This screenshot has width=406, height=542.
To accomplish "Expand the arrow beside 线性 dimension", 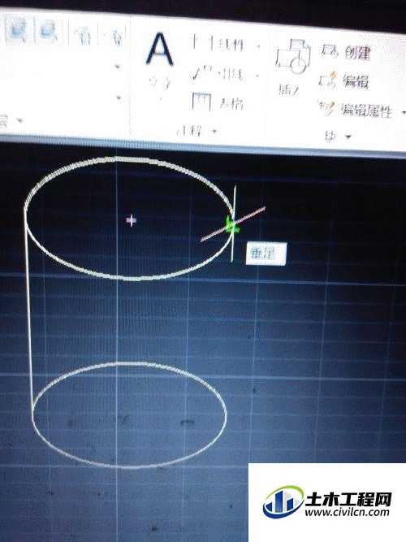I will (x=259, y=46).
